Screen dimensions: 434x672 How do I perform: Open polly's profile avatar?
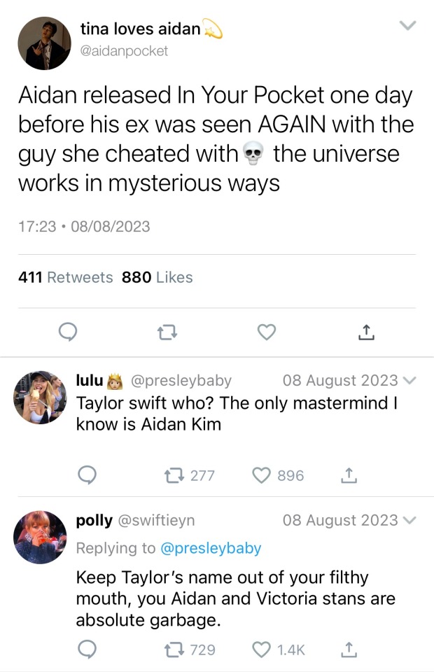[40, 537]
